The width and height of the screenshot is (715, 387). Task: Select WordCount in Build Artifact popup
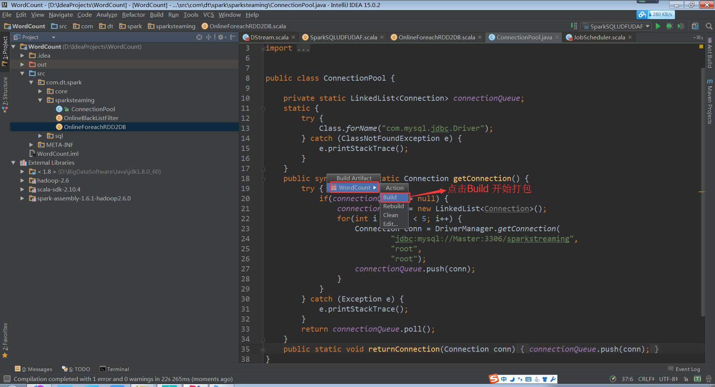[354, 187]
